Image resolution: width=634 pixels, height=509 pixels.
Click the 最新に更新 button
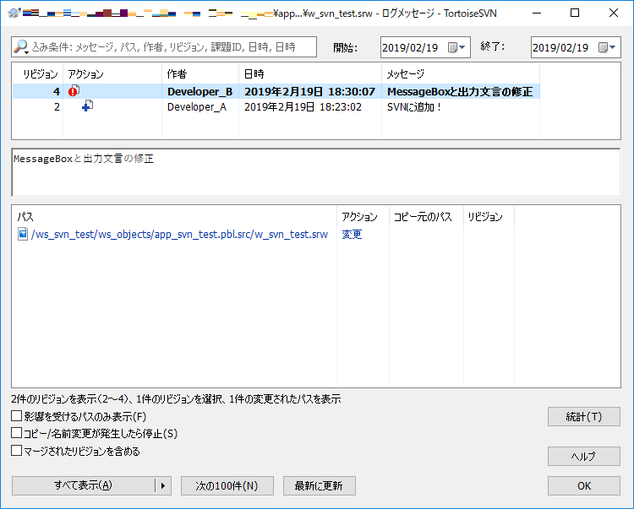(x=319, y=485)
